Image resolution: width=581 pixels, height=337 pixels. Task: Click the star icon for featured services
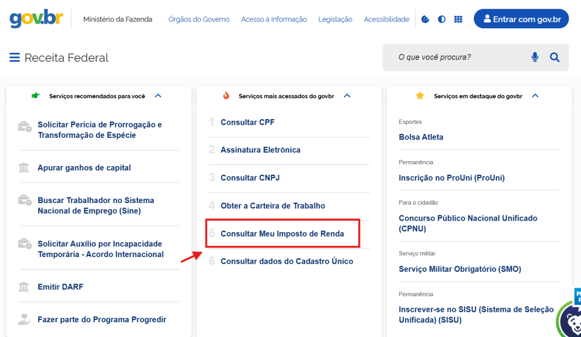tap(420, 96)
